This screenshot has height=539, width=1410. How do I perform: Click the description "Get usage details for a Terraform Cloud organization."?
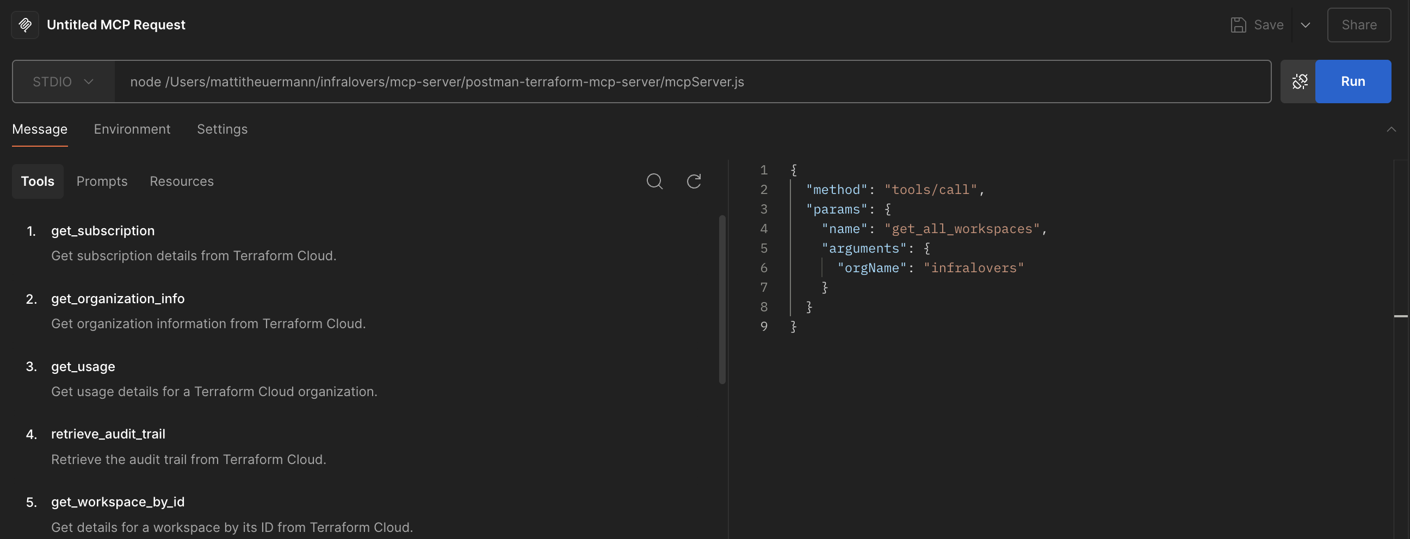coord(214,391)
